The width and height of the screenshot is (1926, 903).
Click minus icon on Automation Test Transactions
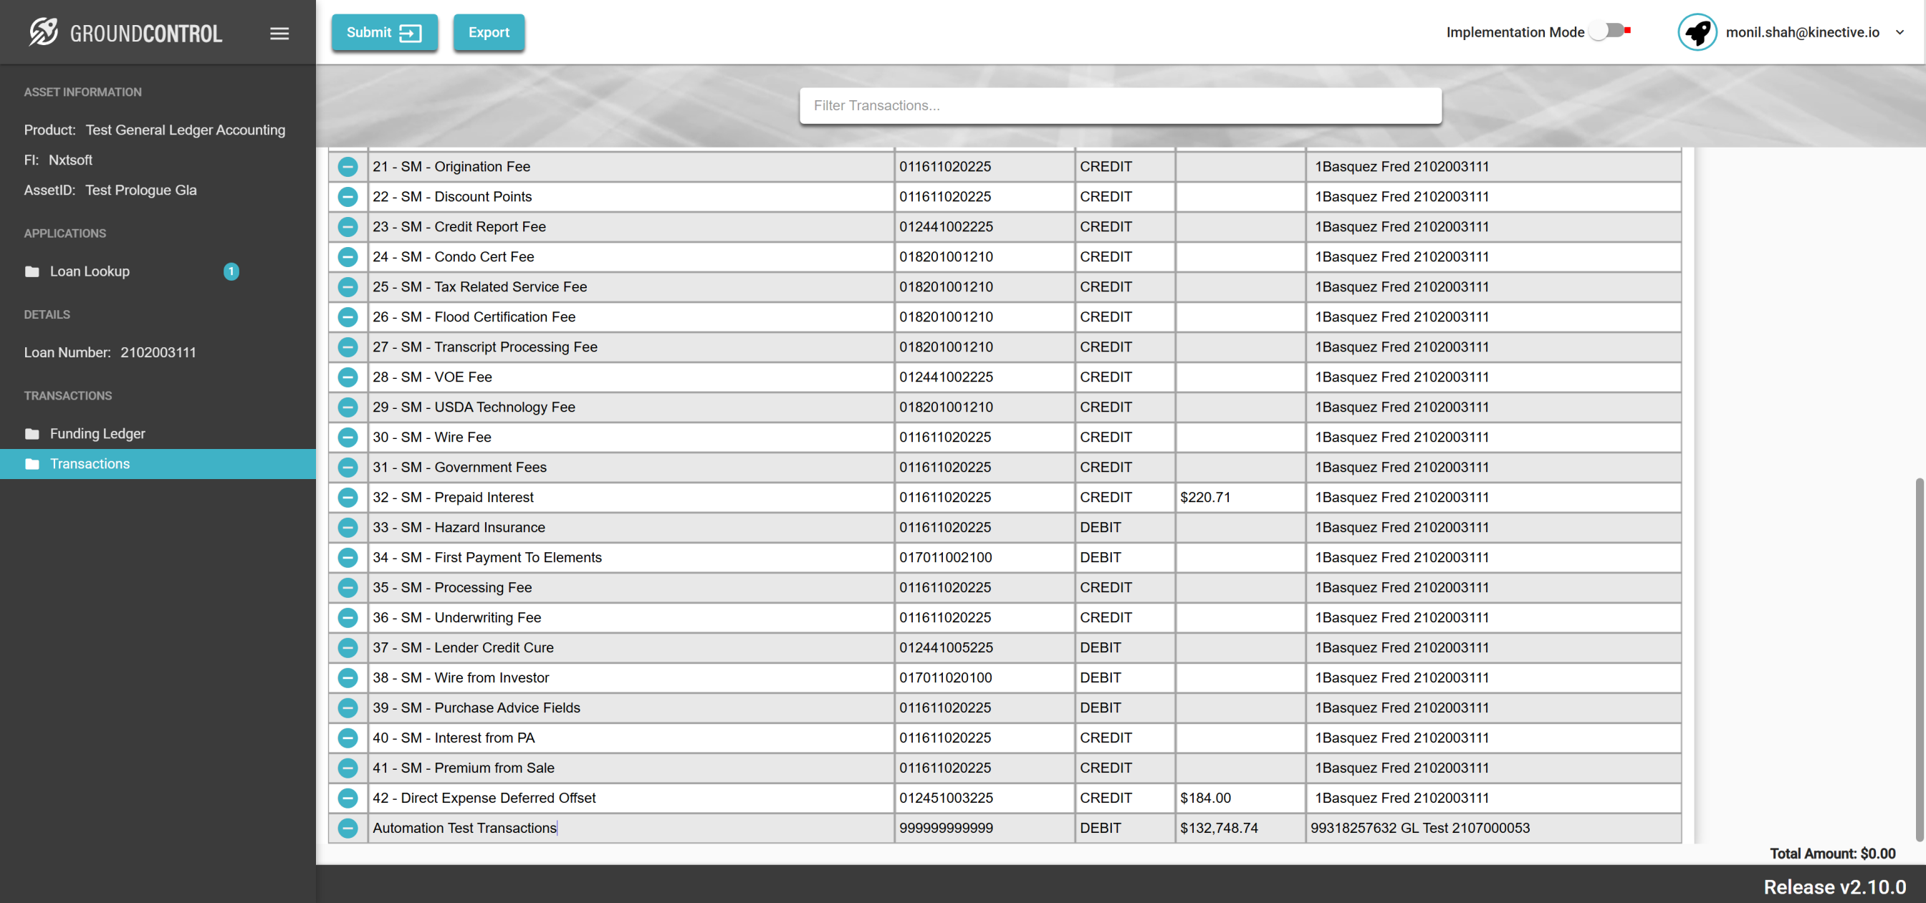(x=348, y=828)
